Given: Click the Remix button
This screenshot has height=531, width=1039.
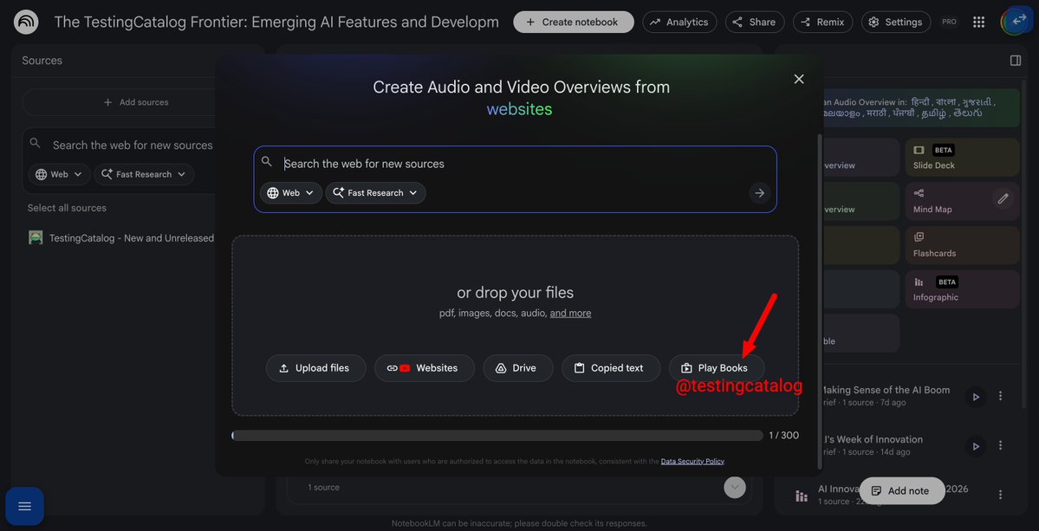Looking at the screenshot, I should [822, 22].
